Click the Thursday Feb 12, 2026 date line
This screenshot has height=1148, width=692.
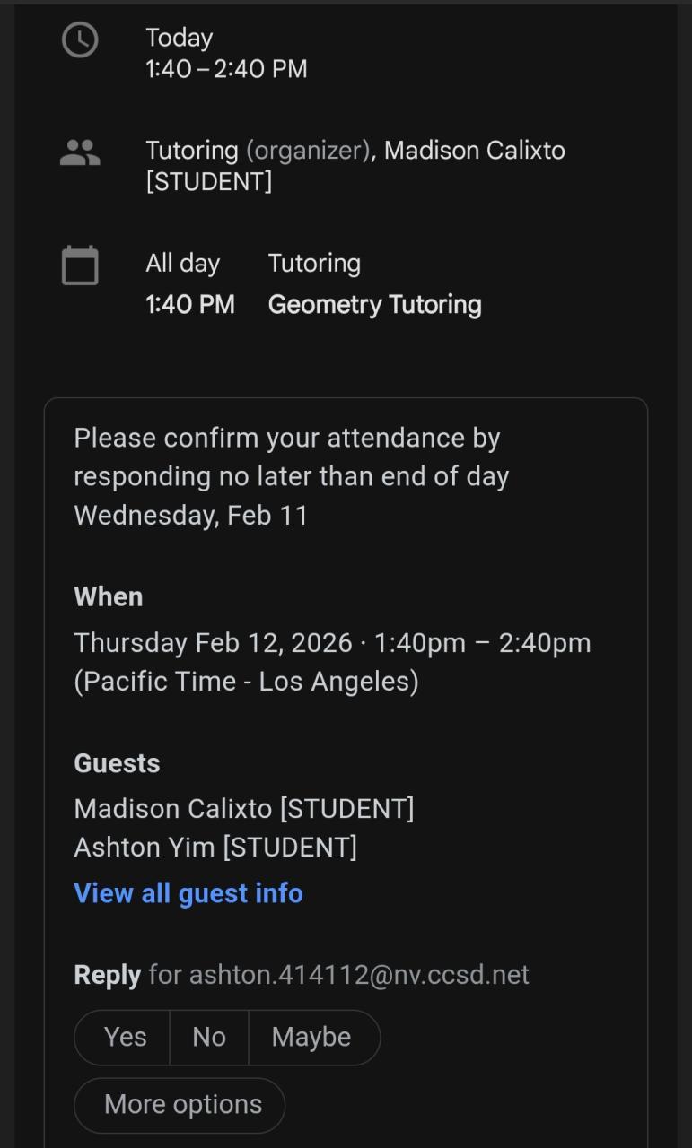[332, 643]
